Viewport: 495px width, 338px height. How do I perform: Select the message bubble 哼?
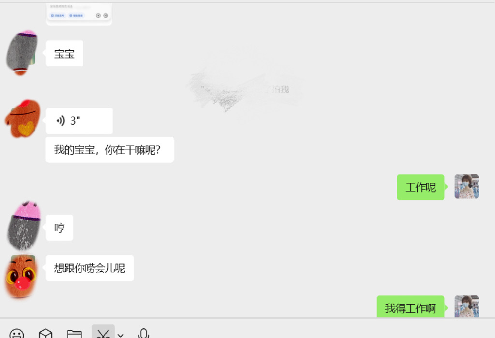[59, 227]
